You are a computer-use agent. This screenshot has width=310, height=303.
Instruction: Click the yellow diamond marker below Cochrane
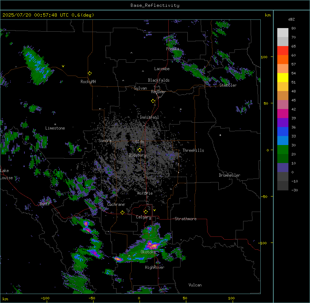(122, 212)
